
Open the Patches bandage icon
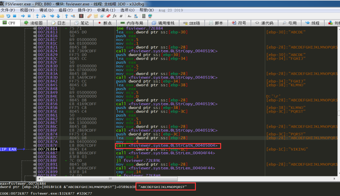pyautogui.click(x=89, y=16)
